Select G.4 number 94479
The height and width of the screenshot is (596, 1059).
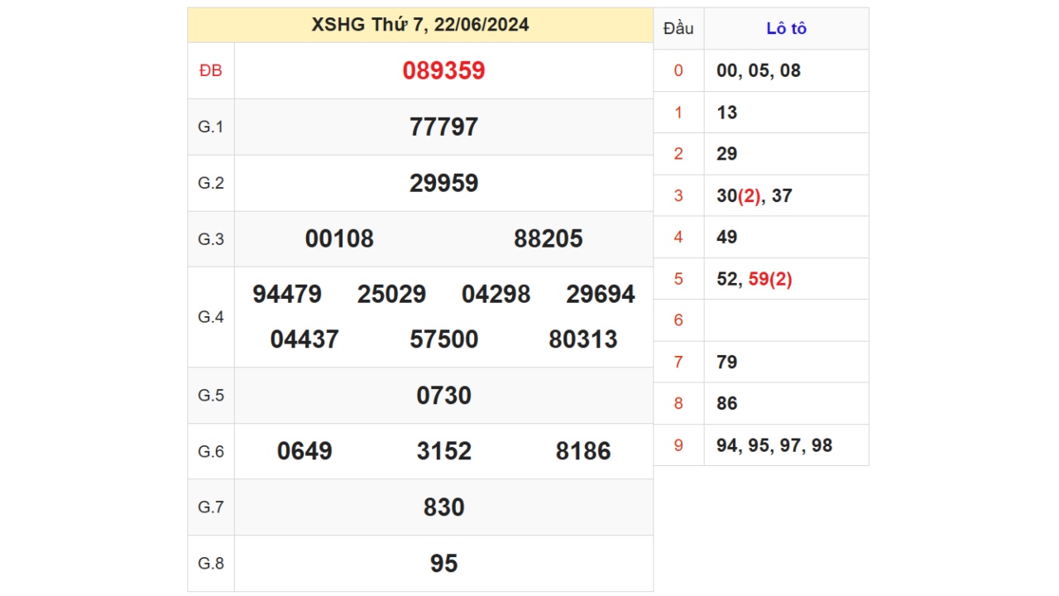287,295
